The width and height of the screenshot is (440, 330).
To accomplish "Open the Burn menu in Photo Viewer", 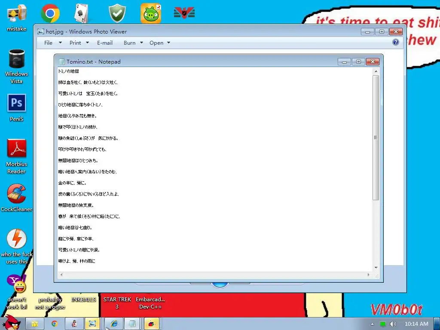I will click(x=129, y=43).
